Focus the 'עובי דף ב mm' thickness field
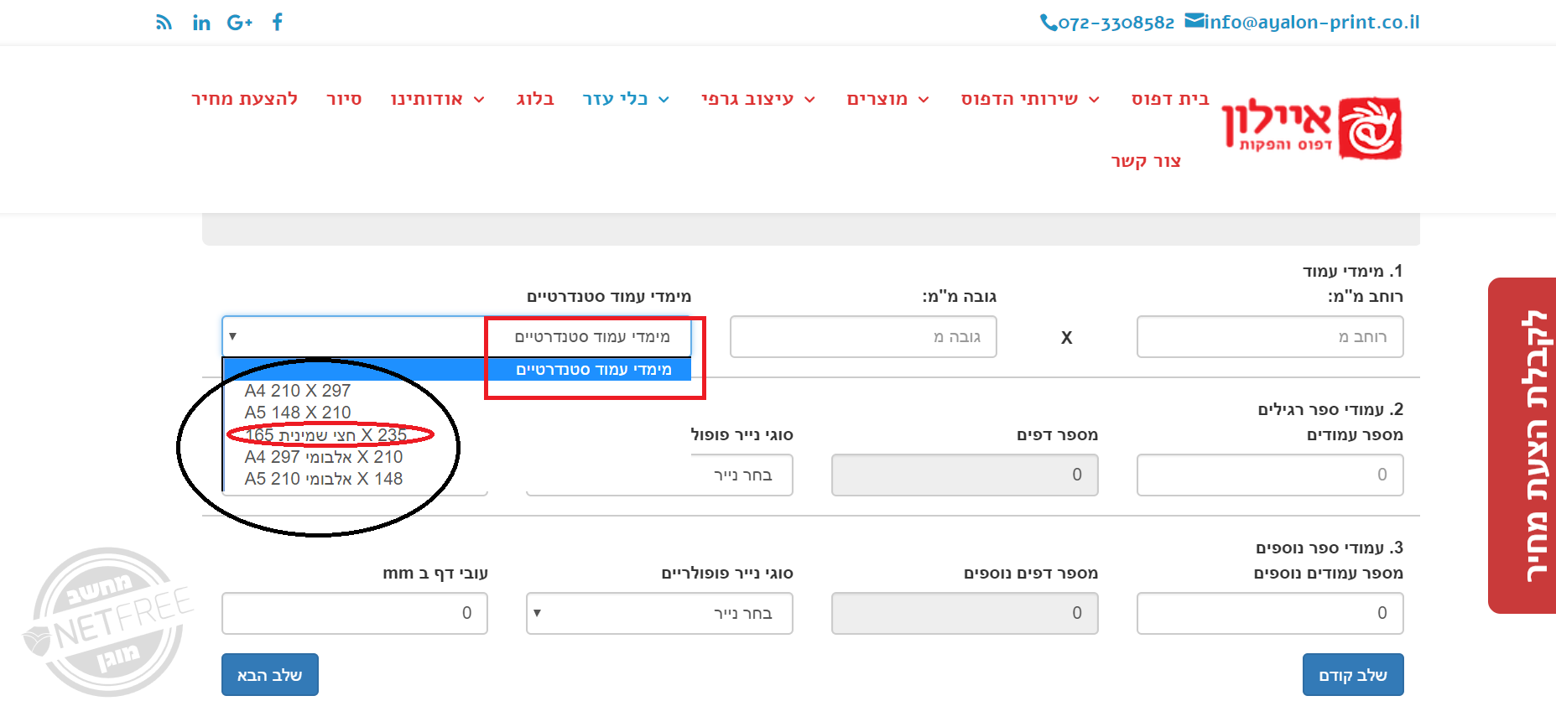The width and height of the screenshot is (1556, 727). tap(355, 613)
